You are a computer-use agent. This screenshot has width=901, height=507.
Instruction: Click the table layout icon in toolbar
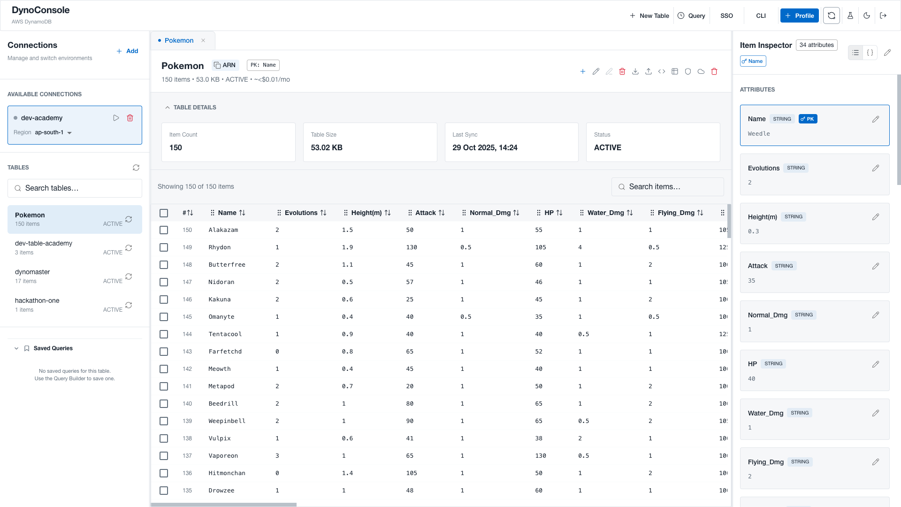tap(675, 71)
